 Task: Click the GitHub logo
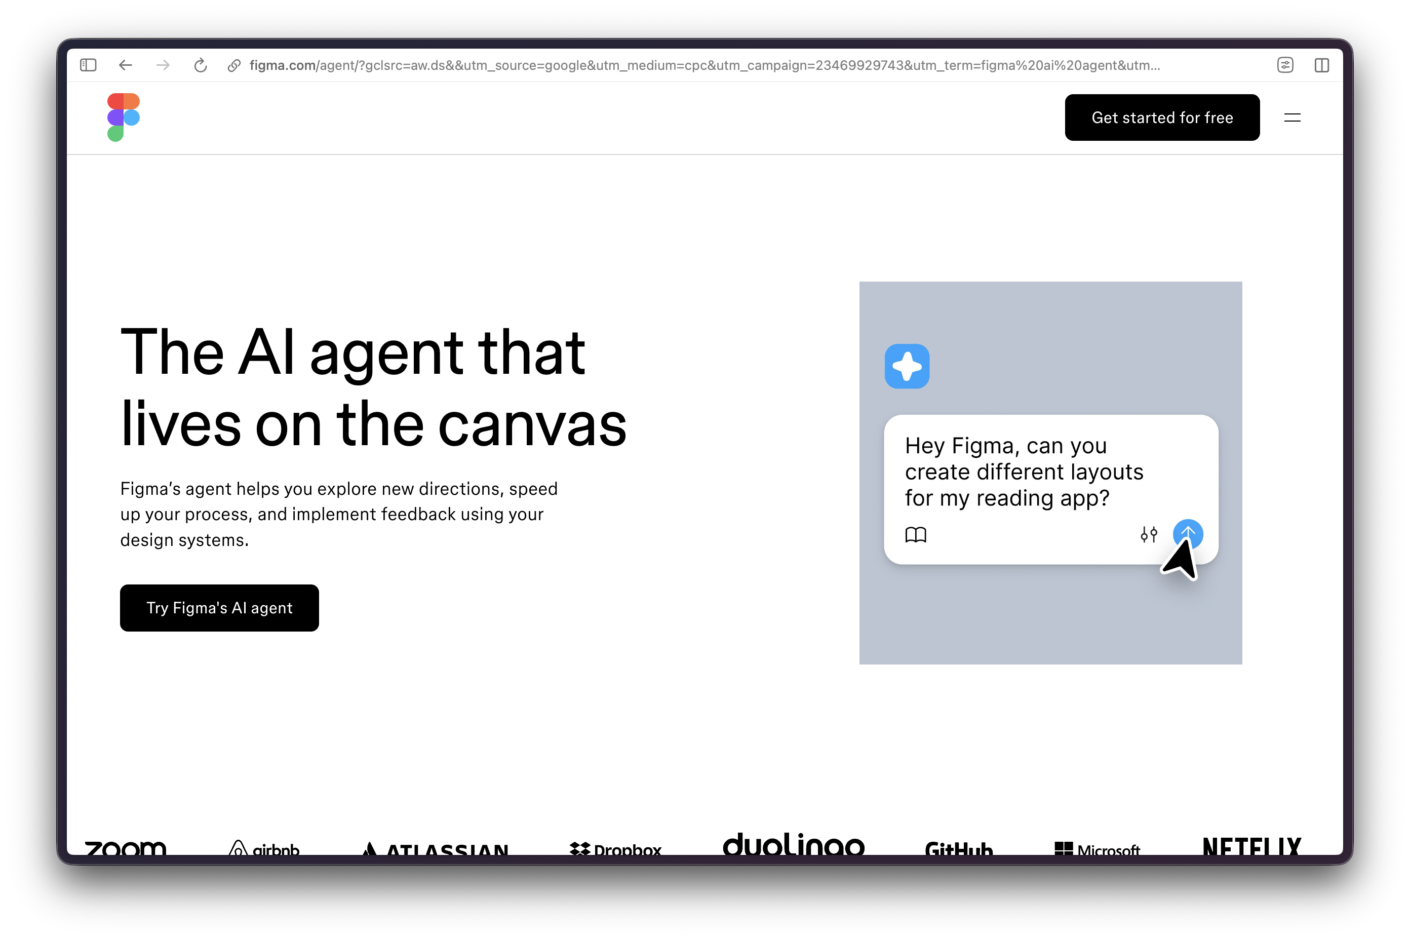coord(959,848)
